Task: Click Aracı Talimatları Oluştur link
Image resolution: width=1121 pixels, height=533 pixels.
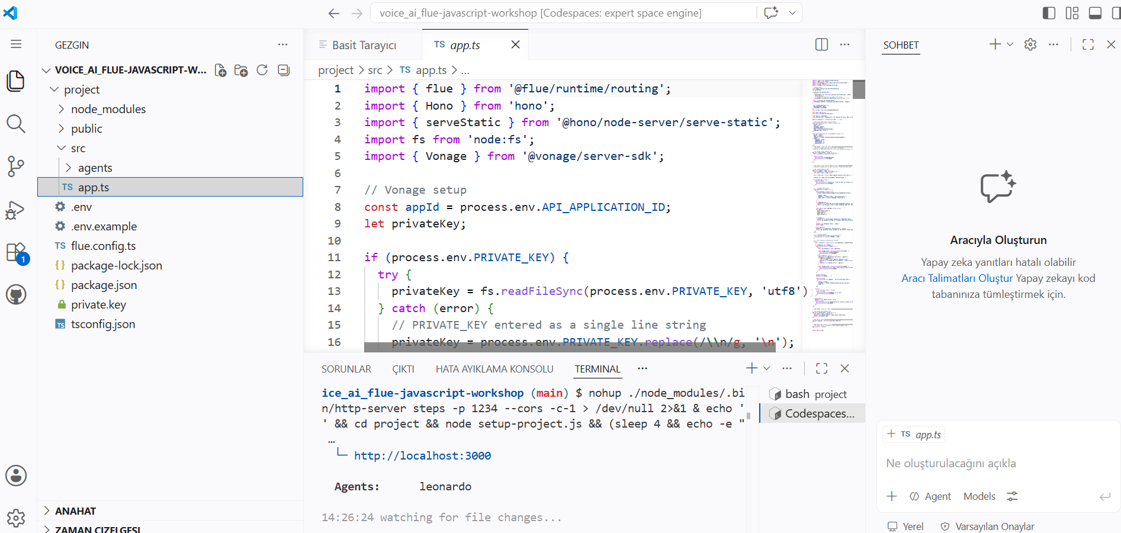Action: [957, 278]
